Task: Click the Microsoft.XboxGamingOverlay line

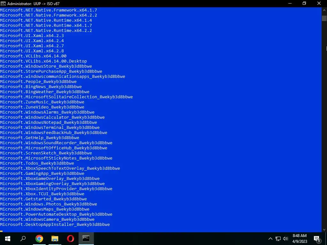Action: [x=52, y=183]
